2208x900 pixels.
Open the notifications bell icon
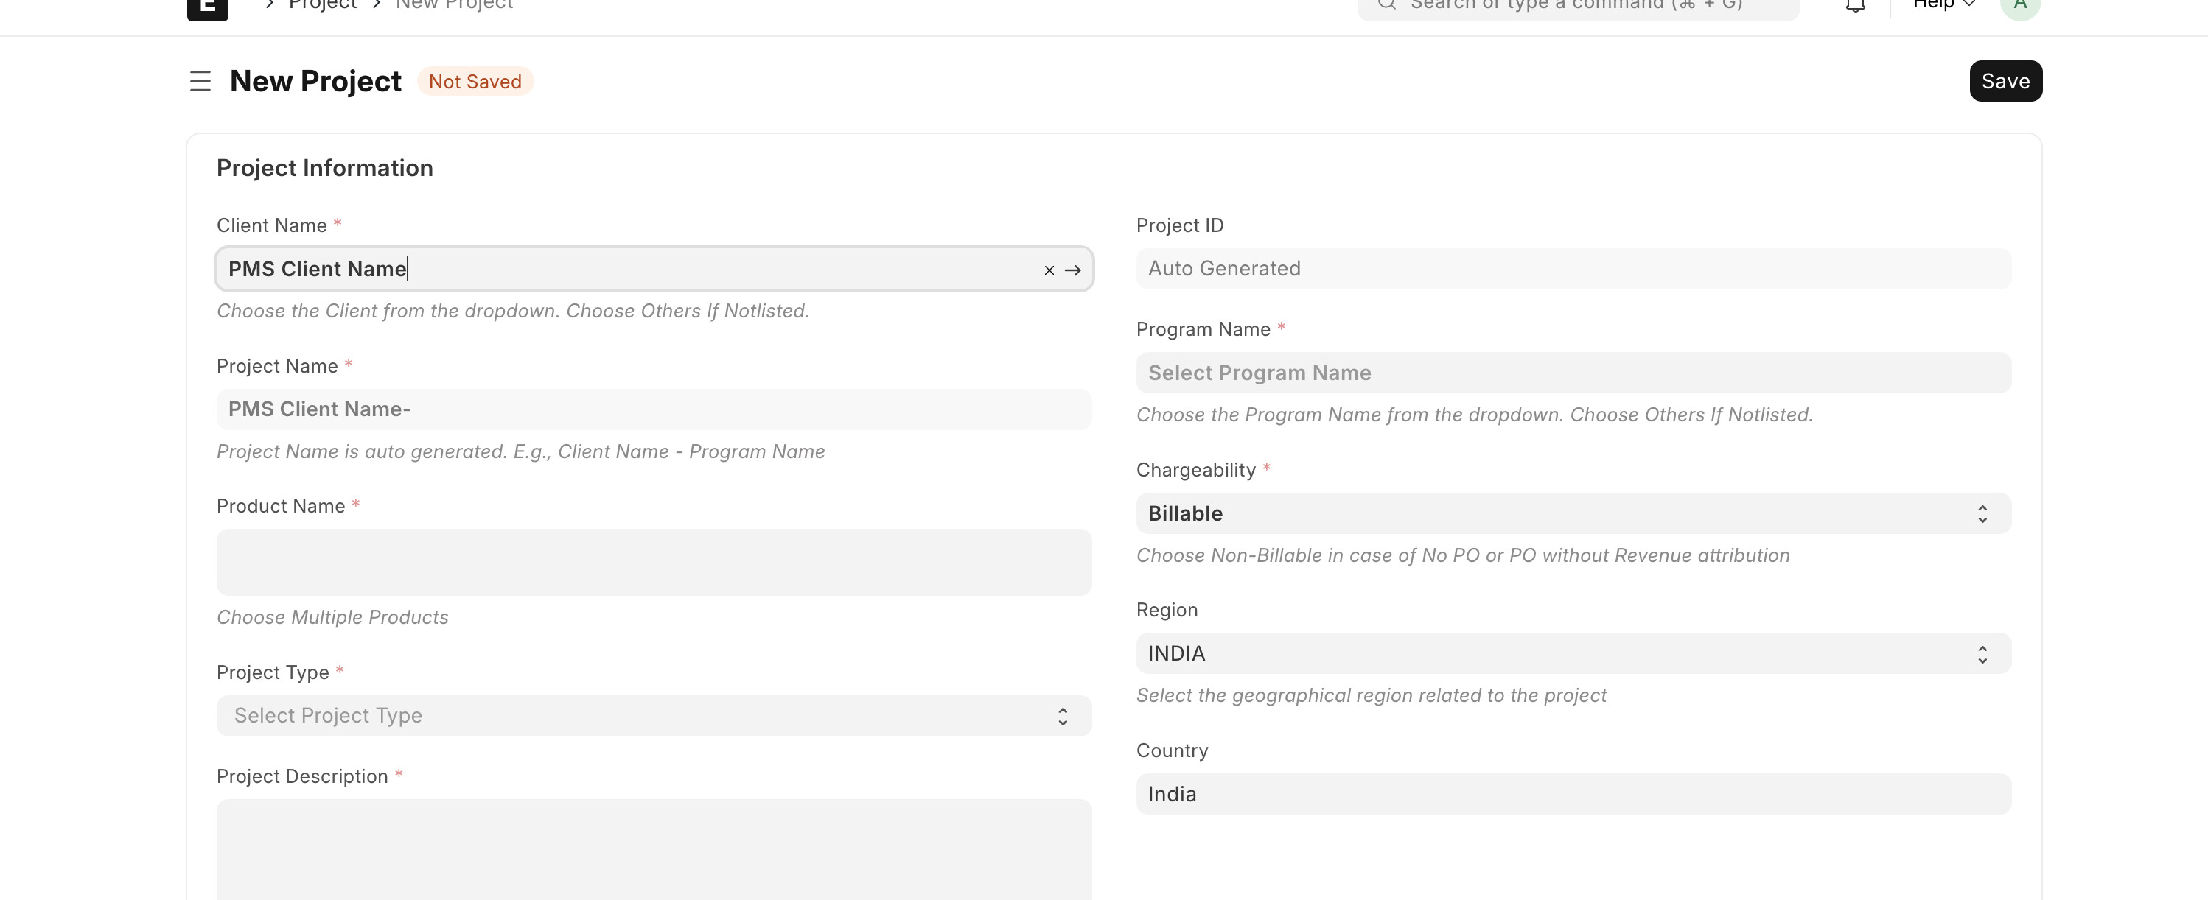coord(1855,5)
